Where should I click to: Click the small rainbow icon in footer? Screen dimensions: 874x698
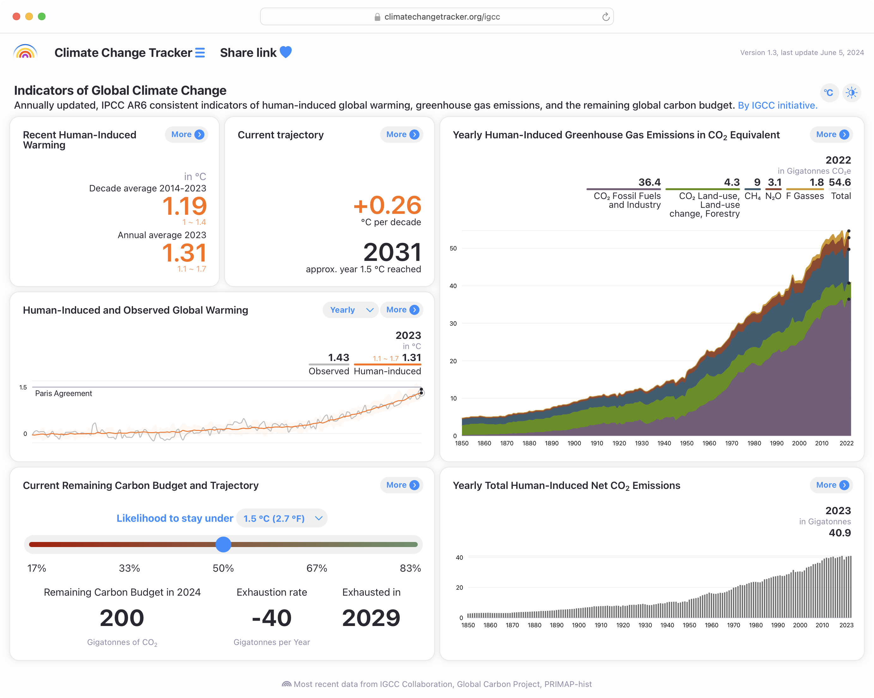tap(287, 684)
